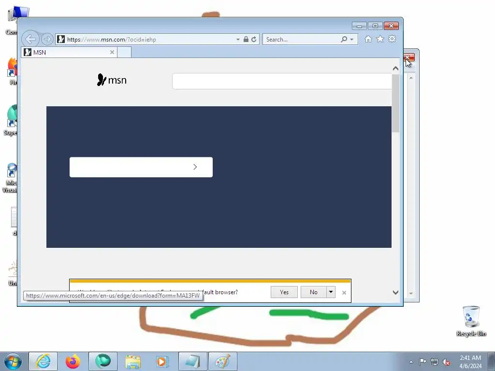Image resolution: width=495 pixels, height=371 pixels.
Task: Click the white banner button with chevron
Action: coord(141,167)
